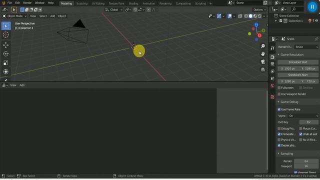The height and width of the screenshot is (180, 320).
Task: Click the viewport zoom magnifier icon
Action: [263, 46]
